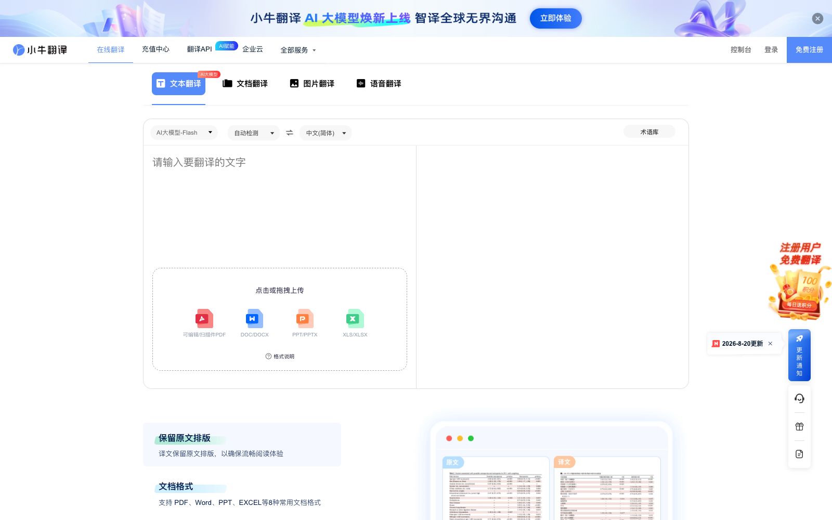The width and height of the screenshot is (832, 520).
Task: Open 自动检测 source language dropdown
Action: tap(254, 133)
